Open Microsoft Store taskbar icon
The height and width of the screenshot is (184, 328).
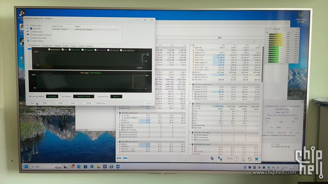[x=85, y=167]
